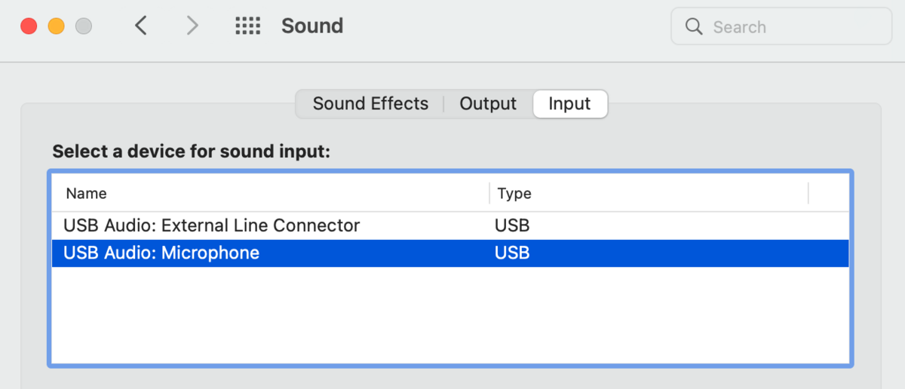Viewport: 905px width, 389px height.
Task: Minimize the Sound window with yellow button
Action: click(56, 26)
